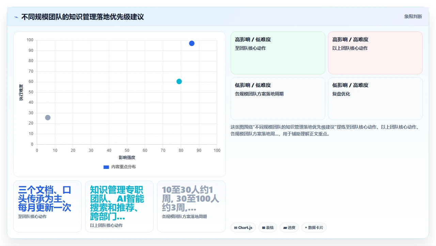Click the icon in the Chart.js tag

[236, 228]
